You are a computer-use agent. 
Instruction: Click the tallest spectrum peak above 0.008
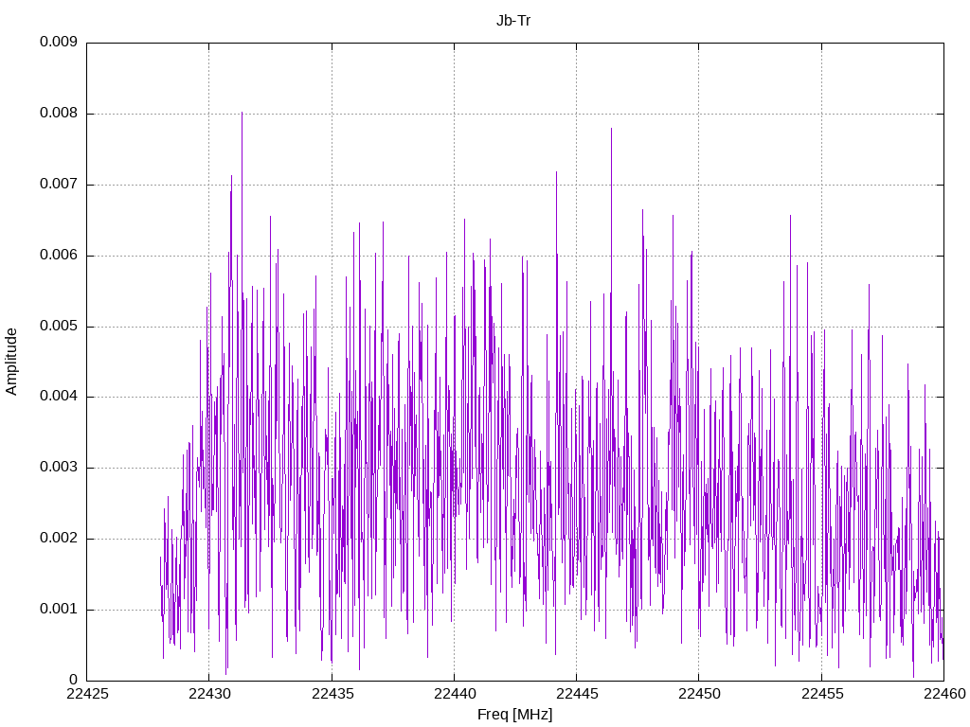[x=242, y=114]
